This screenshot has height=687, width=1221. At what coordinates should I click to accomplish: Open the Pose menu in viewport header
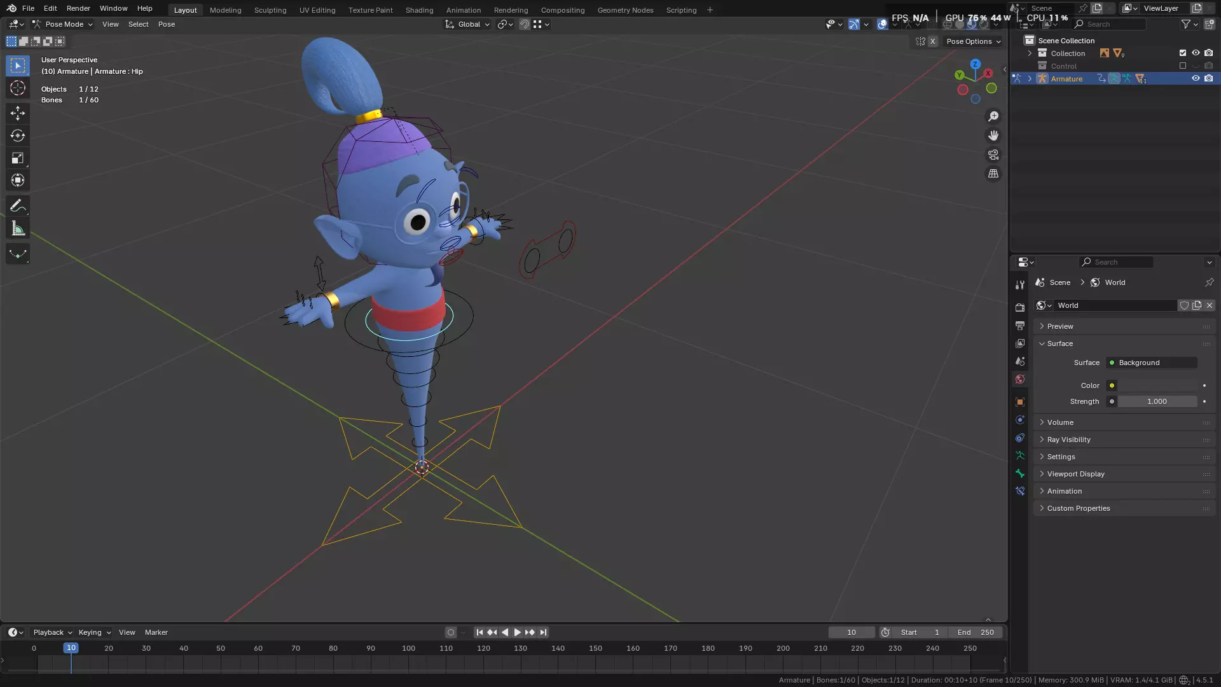[167, 24]
